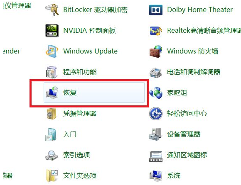Viewport: 241px width, 185px height.
Task: Open the 设备管理器 icon
Action: coord(155,134)
